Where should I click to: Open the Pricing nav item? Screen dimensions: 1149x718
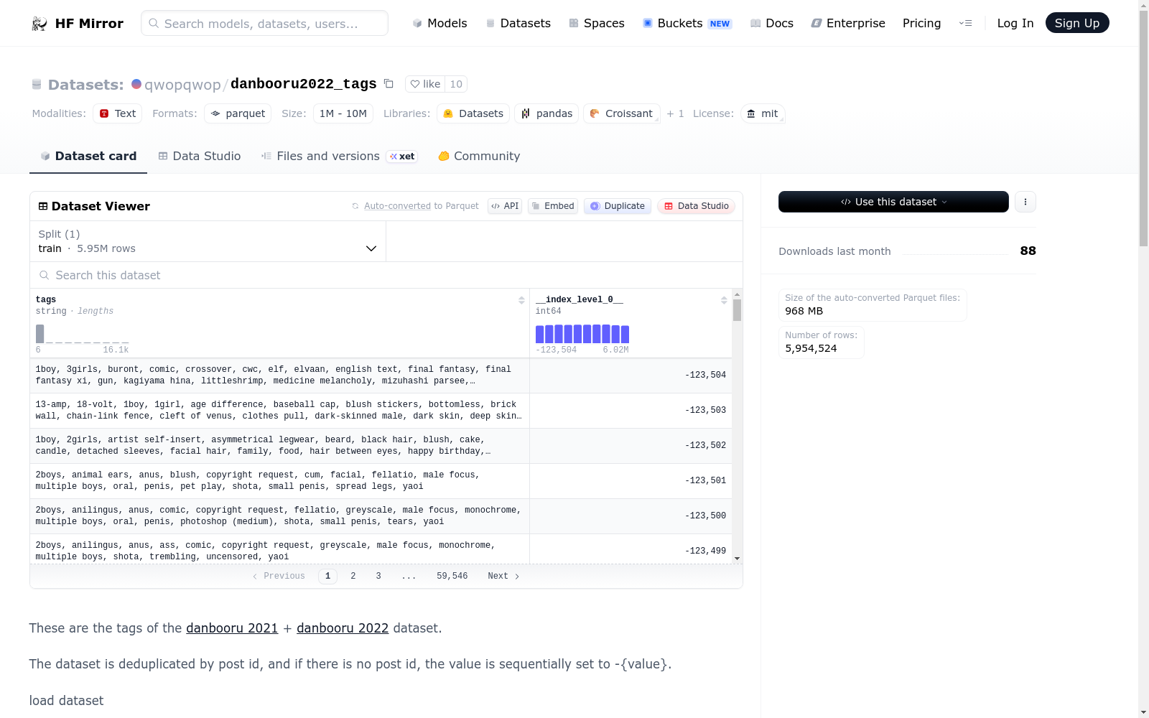point(921,23)
